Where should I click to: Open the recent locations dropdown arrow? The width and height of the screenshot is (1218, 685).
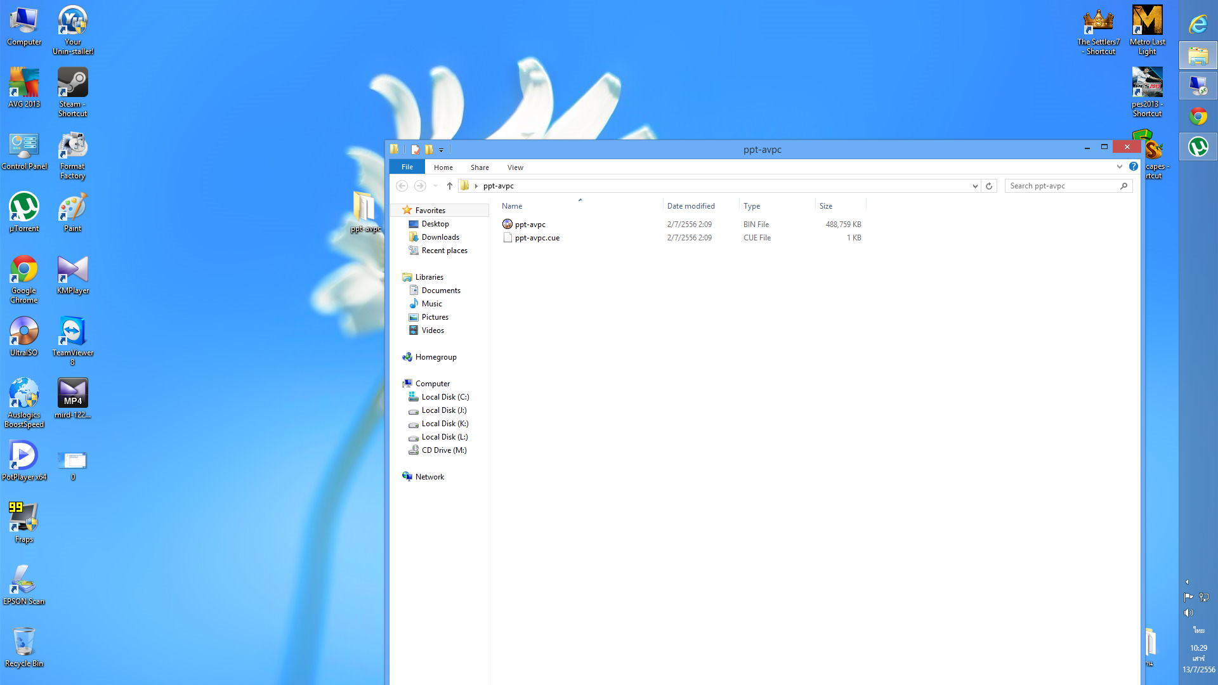point(435,186)
